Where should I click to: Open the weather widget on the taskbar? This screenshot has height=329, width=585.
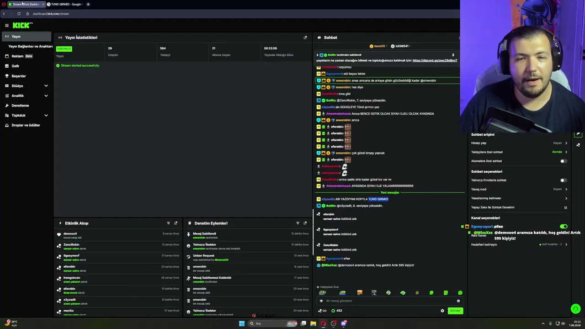11,324
